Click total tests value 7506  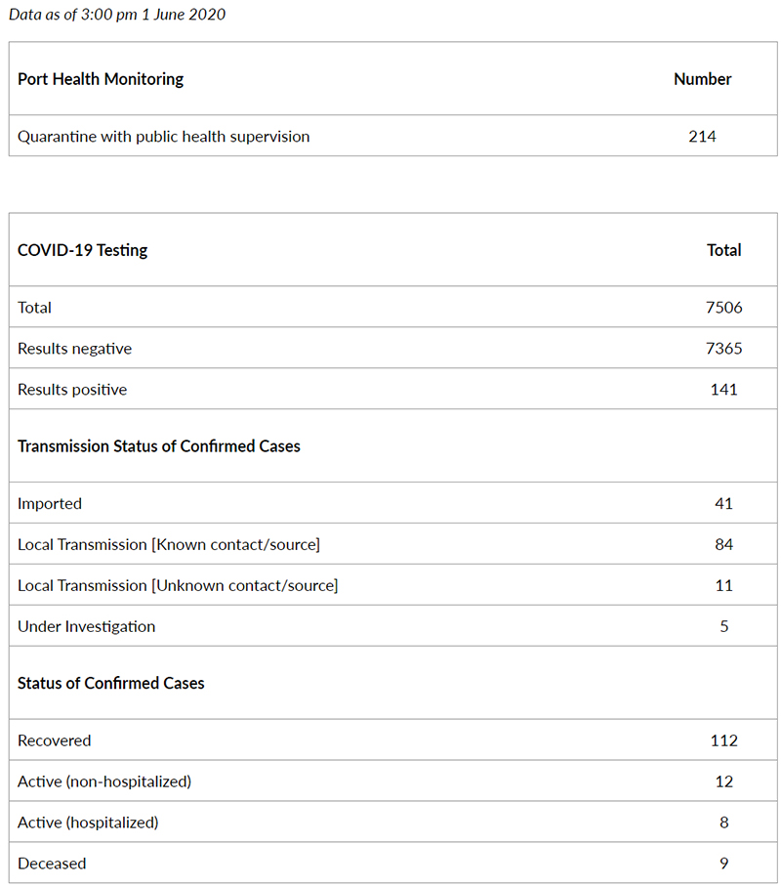[x=724, y=308]
